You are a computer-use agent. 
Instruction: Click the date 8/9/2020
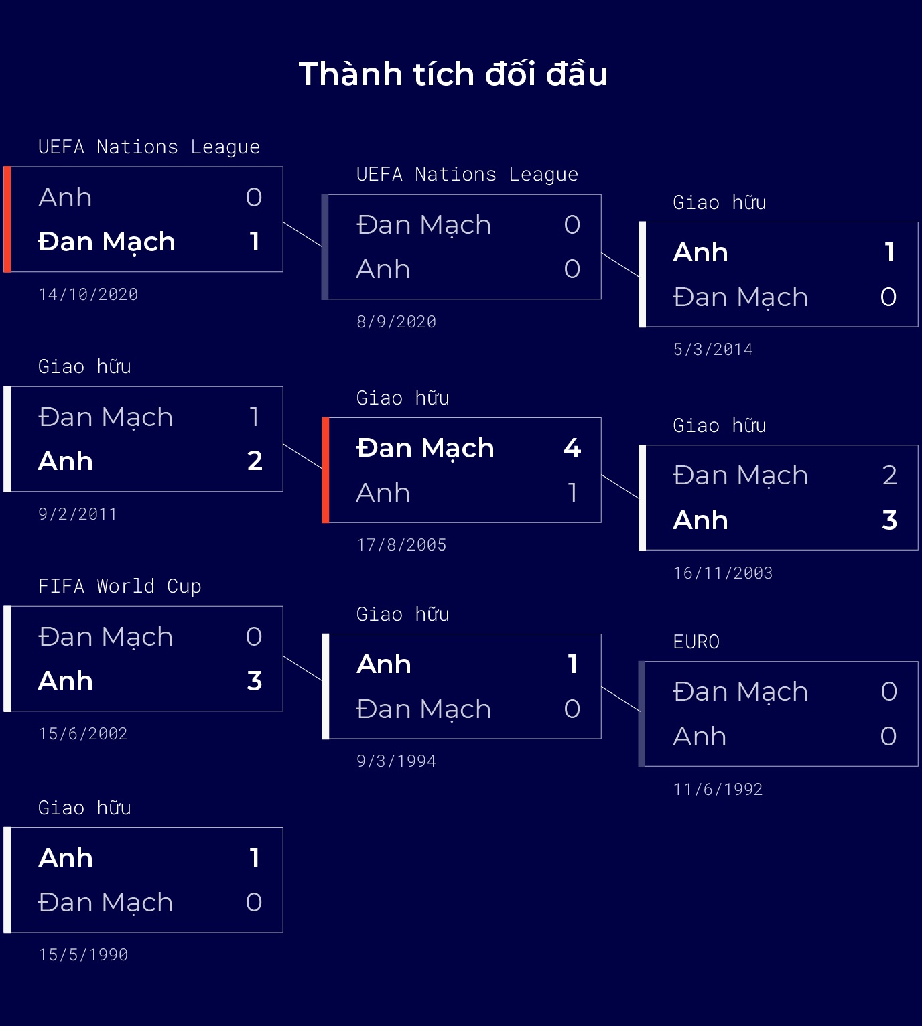click(x=396, y=322)
